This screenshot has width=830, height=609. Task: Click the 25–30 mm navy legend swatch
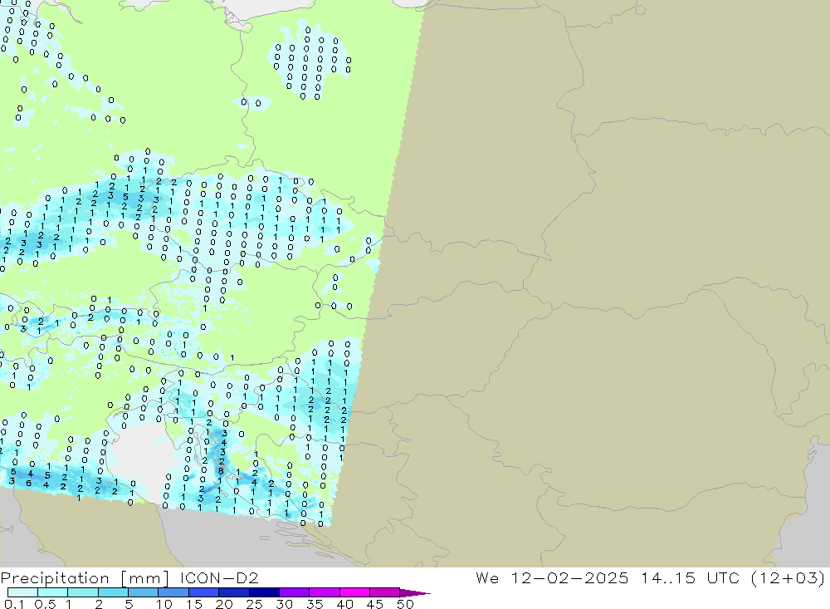pyautogui.click(x=264, y=592)
